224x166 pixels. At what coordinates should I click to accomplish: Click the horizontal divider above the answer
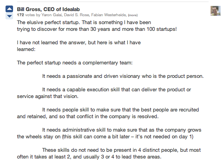[113, 2]
